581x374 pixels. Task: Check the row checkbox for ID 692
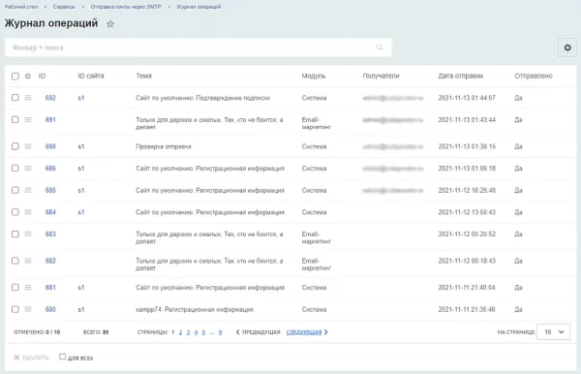(15, 98)
